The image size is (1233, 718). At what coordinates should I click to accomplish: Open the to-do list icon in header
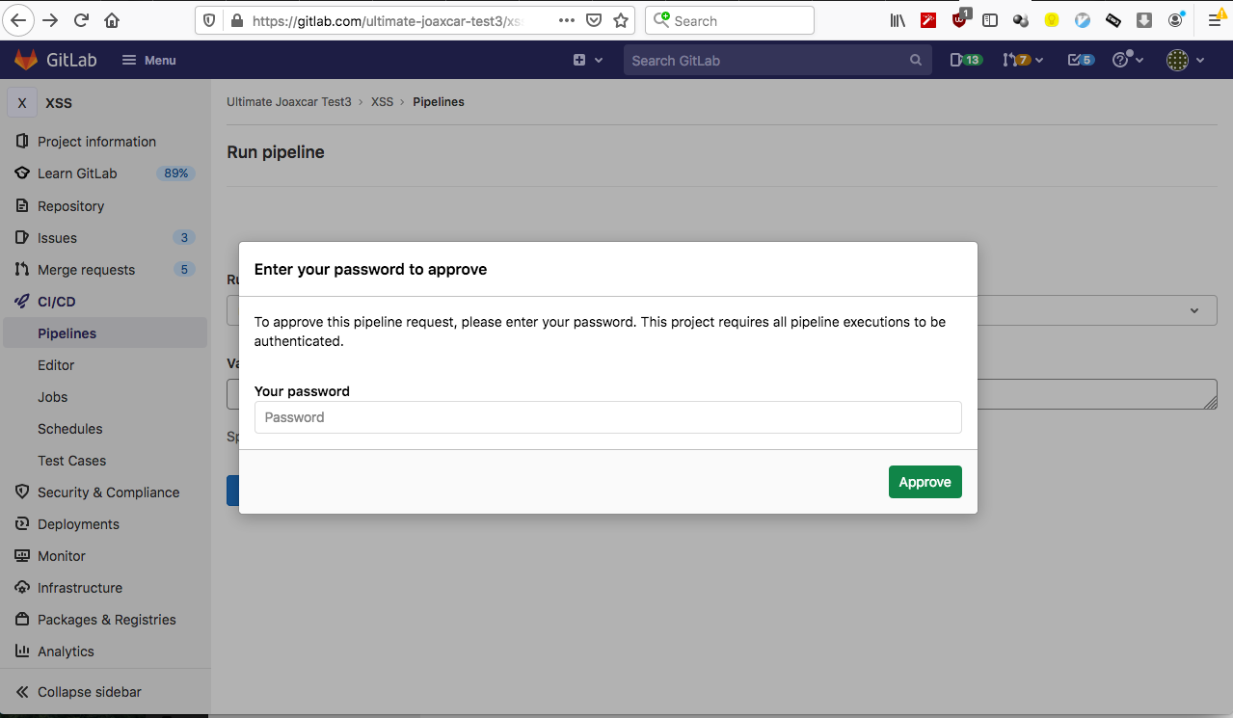pos(1080,60)
